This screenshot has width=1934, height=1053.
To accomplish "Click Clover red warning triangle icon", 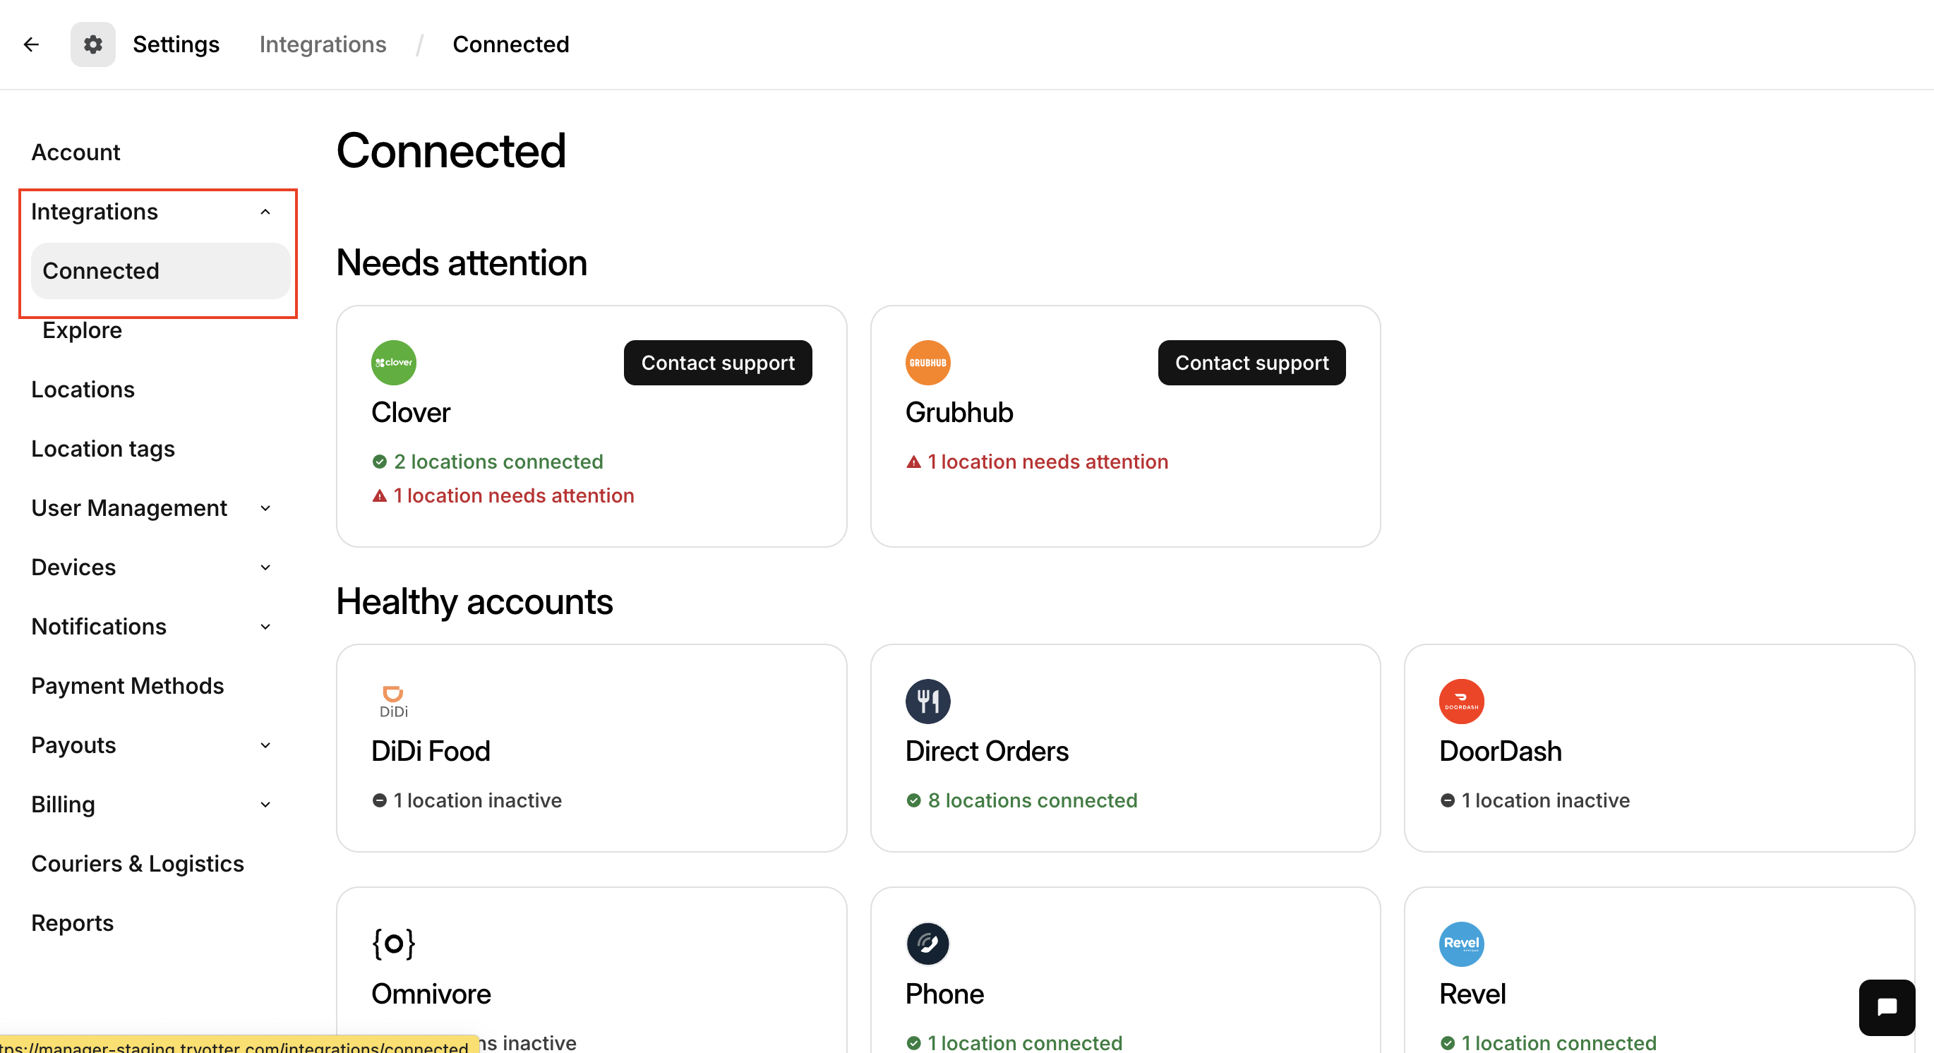I will click(x=379, y=495).
